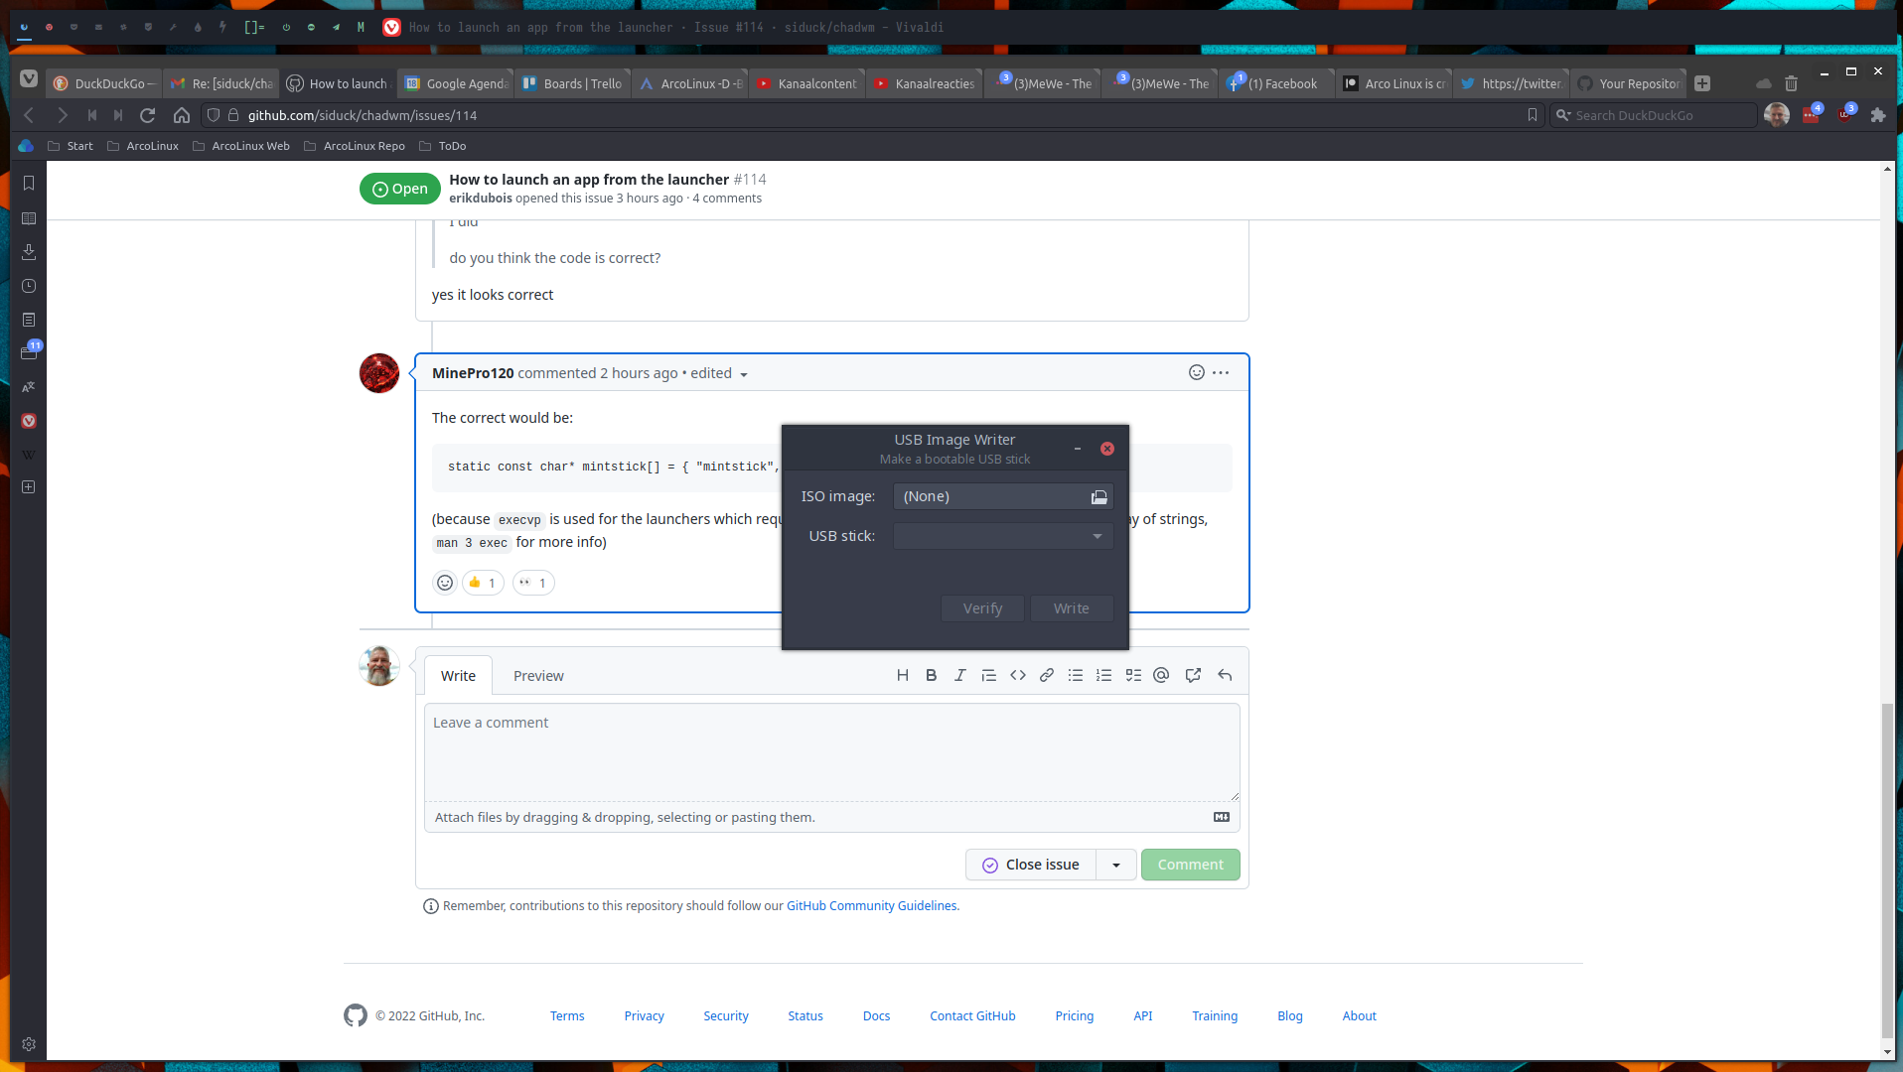Open the USB stick selection dropdown

pyautogui.click(x=1097, y=536)
